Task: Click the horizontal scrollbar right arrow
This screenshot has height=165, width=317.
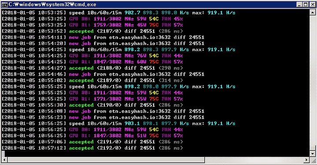Action: click(306, 160)
